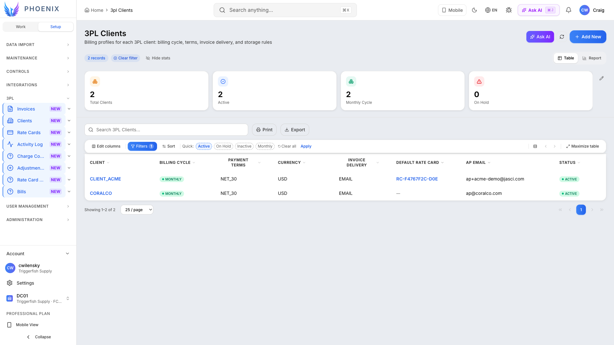The image size is (614, 345).
Task: Click the table density rows icon
Action: (535, 146)
